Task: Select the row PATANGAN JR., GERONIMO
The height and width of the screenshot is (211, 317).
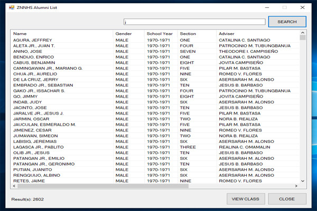Action: coord(155,165)
